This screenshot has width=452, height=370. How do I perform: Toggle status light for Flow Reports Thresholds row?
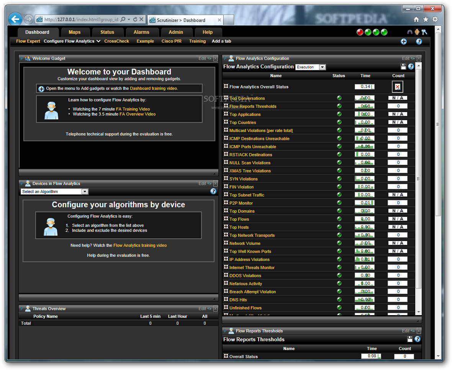point(339,106)
